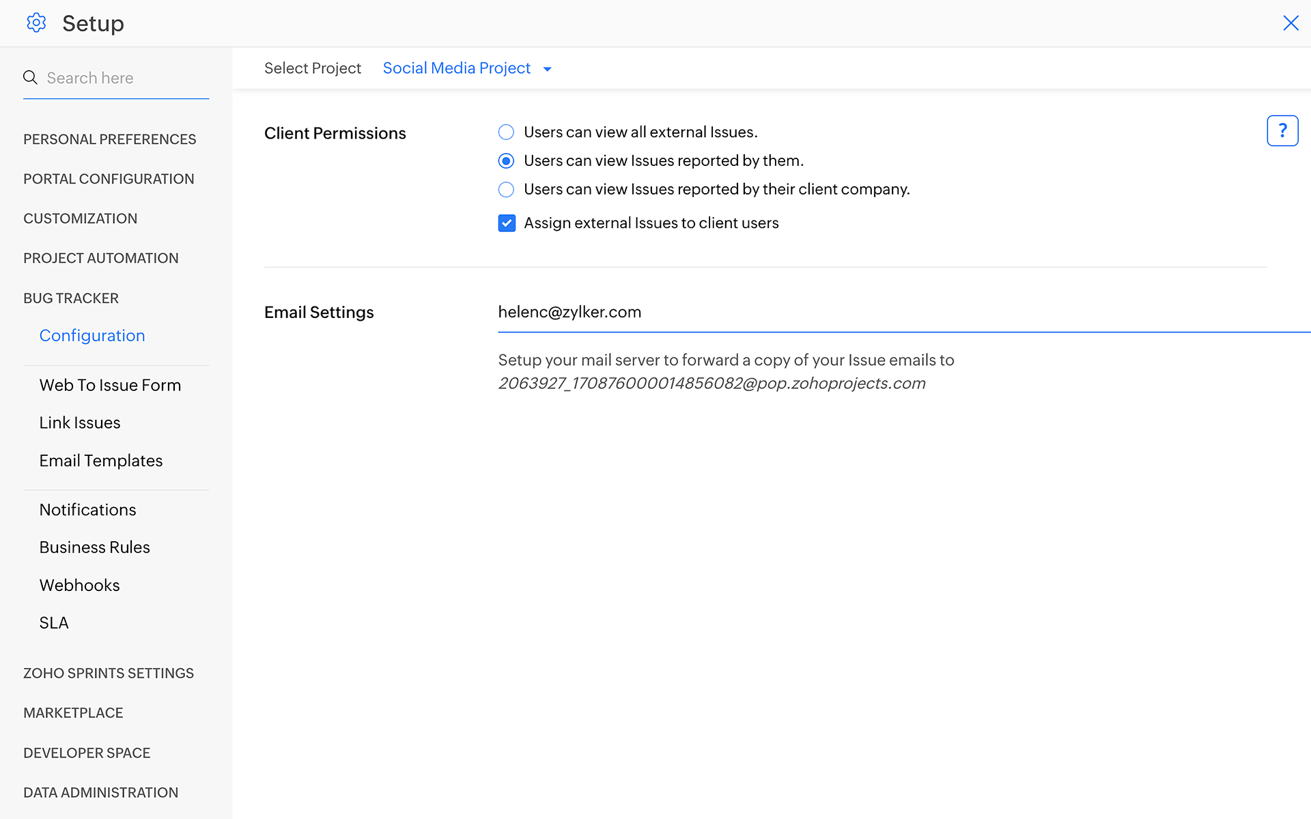Expand the Portal Configuration section
This screenshot has width=1311, height=819.
point(109,179)
